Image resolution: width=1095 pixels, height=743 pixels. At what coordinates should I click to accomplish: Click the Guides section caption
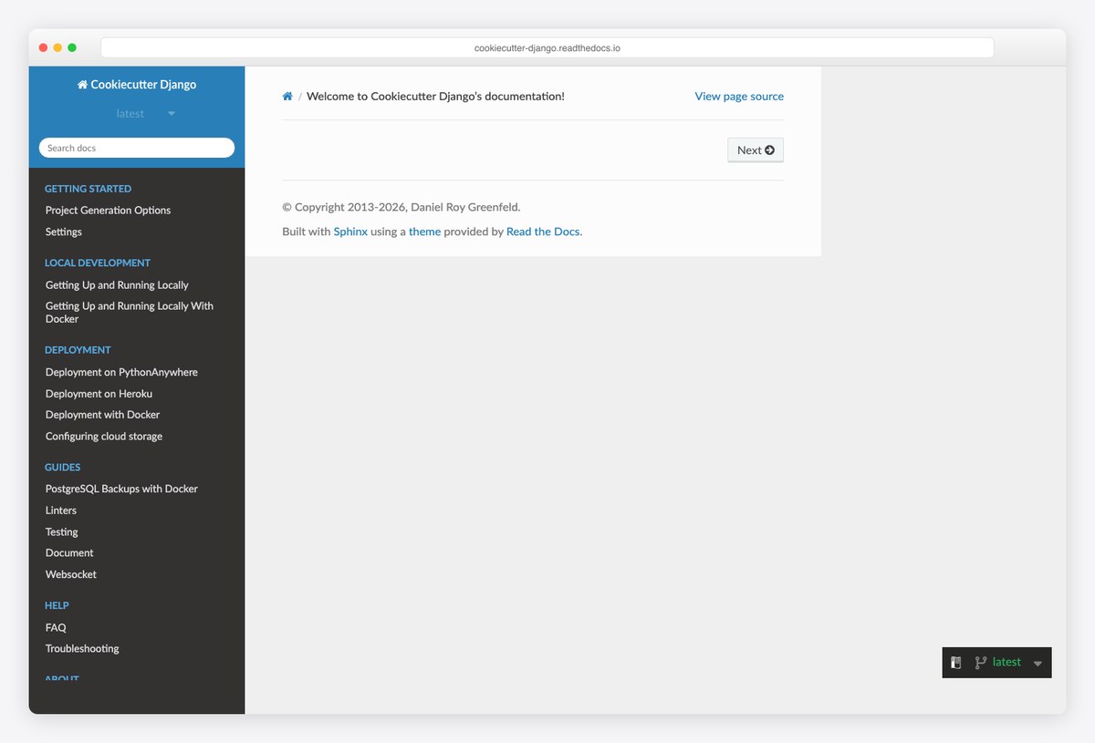click(x=63, y=468)
